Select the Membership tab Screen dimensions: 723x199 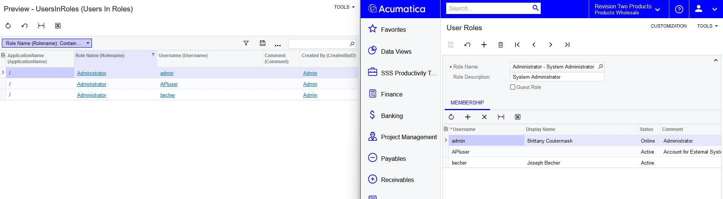click(x=467, y=103)
